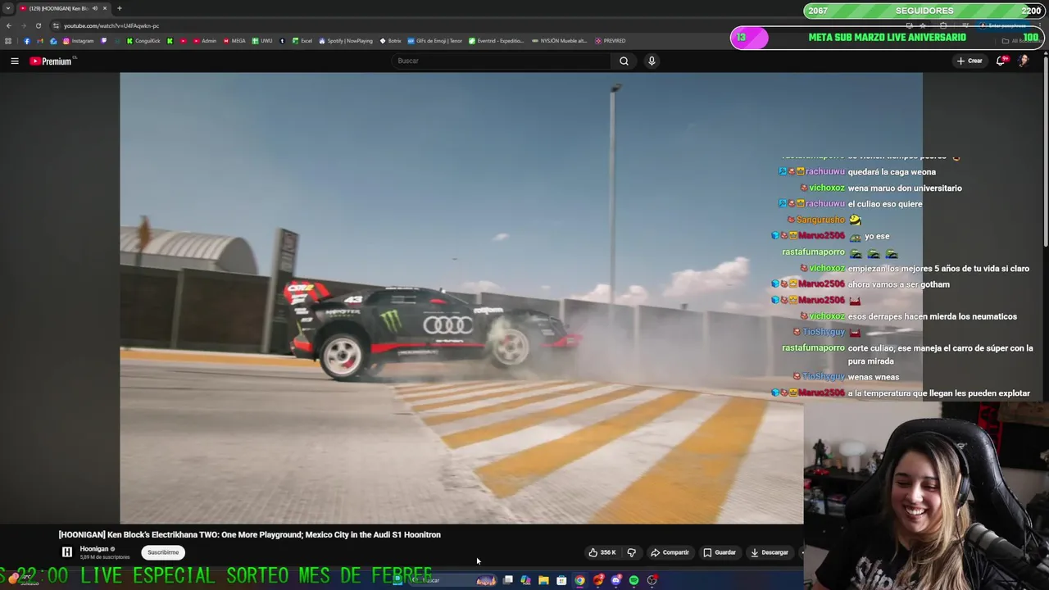Open the Facebook bookmark
The width and height of the screenshot is (1049, 590).
tap(26, 41)
